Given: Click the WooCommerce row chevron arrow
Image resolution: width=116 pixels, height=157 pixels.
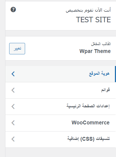Looking at the screenshot, I should (x=13, y=123).
